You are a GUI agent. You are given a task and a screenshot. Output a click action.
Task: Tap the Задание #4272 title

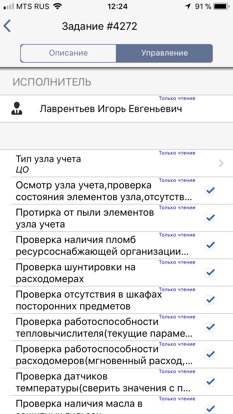coord(99,26)
